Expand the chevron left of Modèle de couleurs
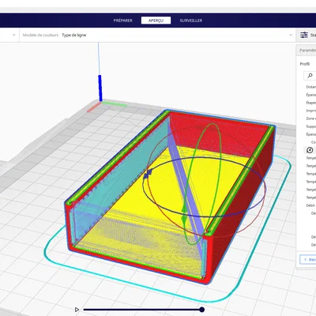Viewport: 316px width, 316px height. 14,35
